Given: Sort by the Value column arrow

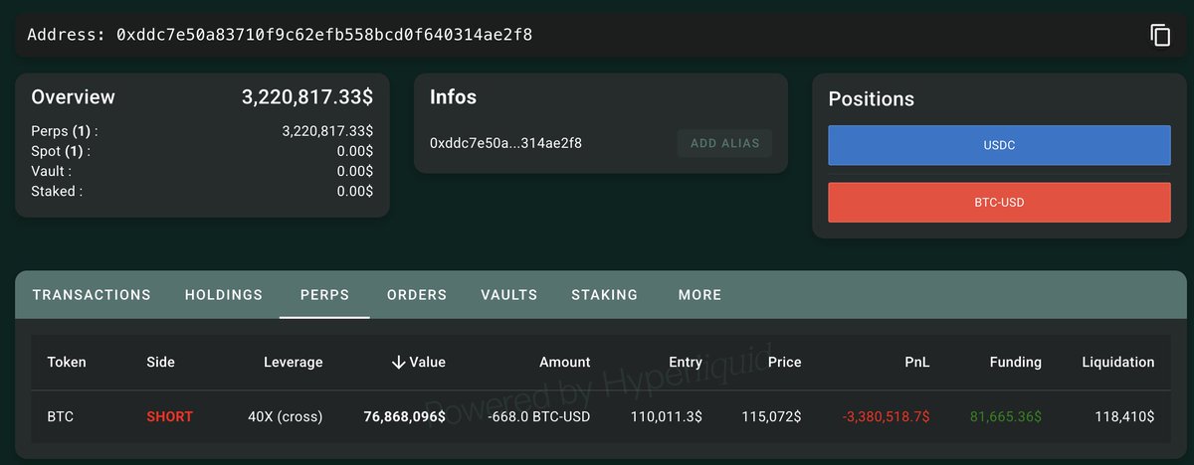Looking at the screenshot, I should pos(399,363).
